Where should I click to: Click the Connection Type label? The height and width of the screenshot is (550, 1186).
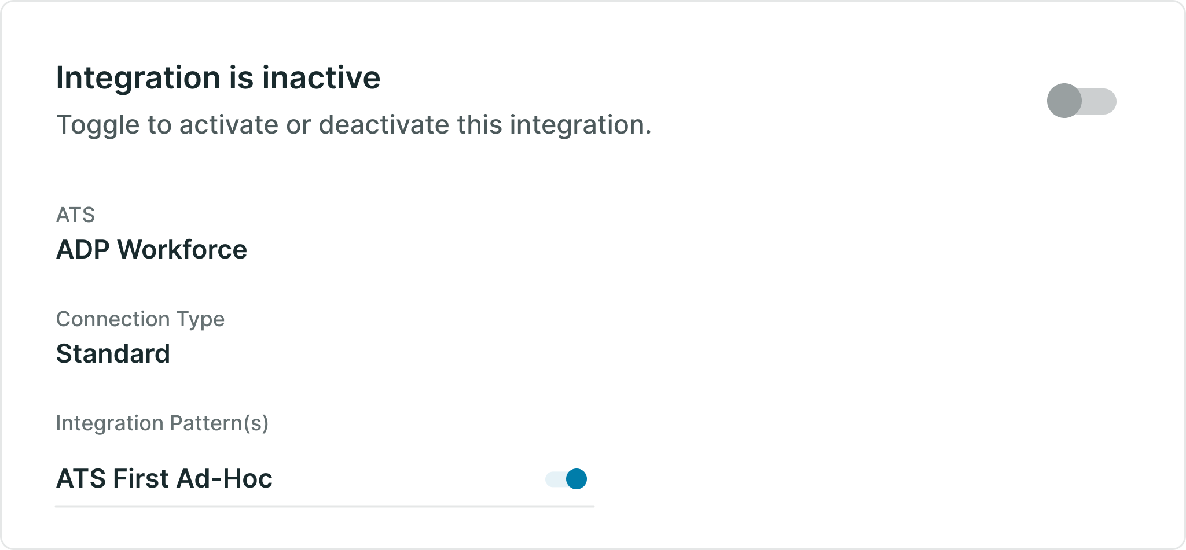point(140,319)
